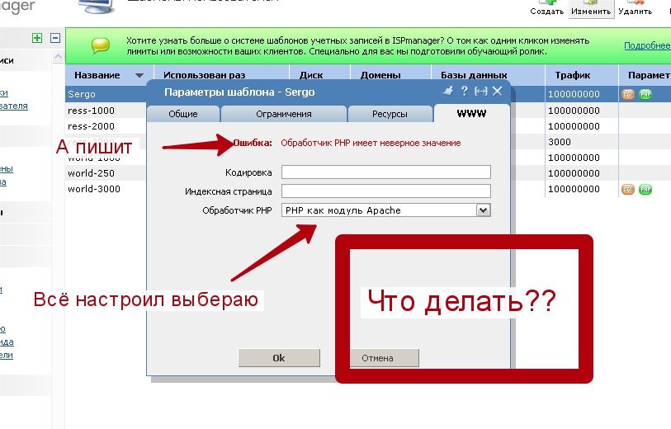
Task: Click the Создать toolbar button
Action: click(547, 8)
